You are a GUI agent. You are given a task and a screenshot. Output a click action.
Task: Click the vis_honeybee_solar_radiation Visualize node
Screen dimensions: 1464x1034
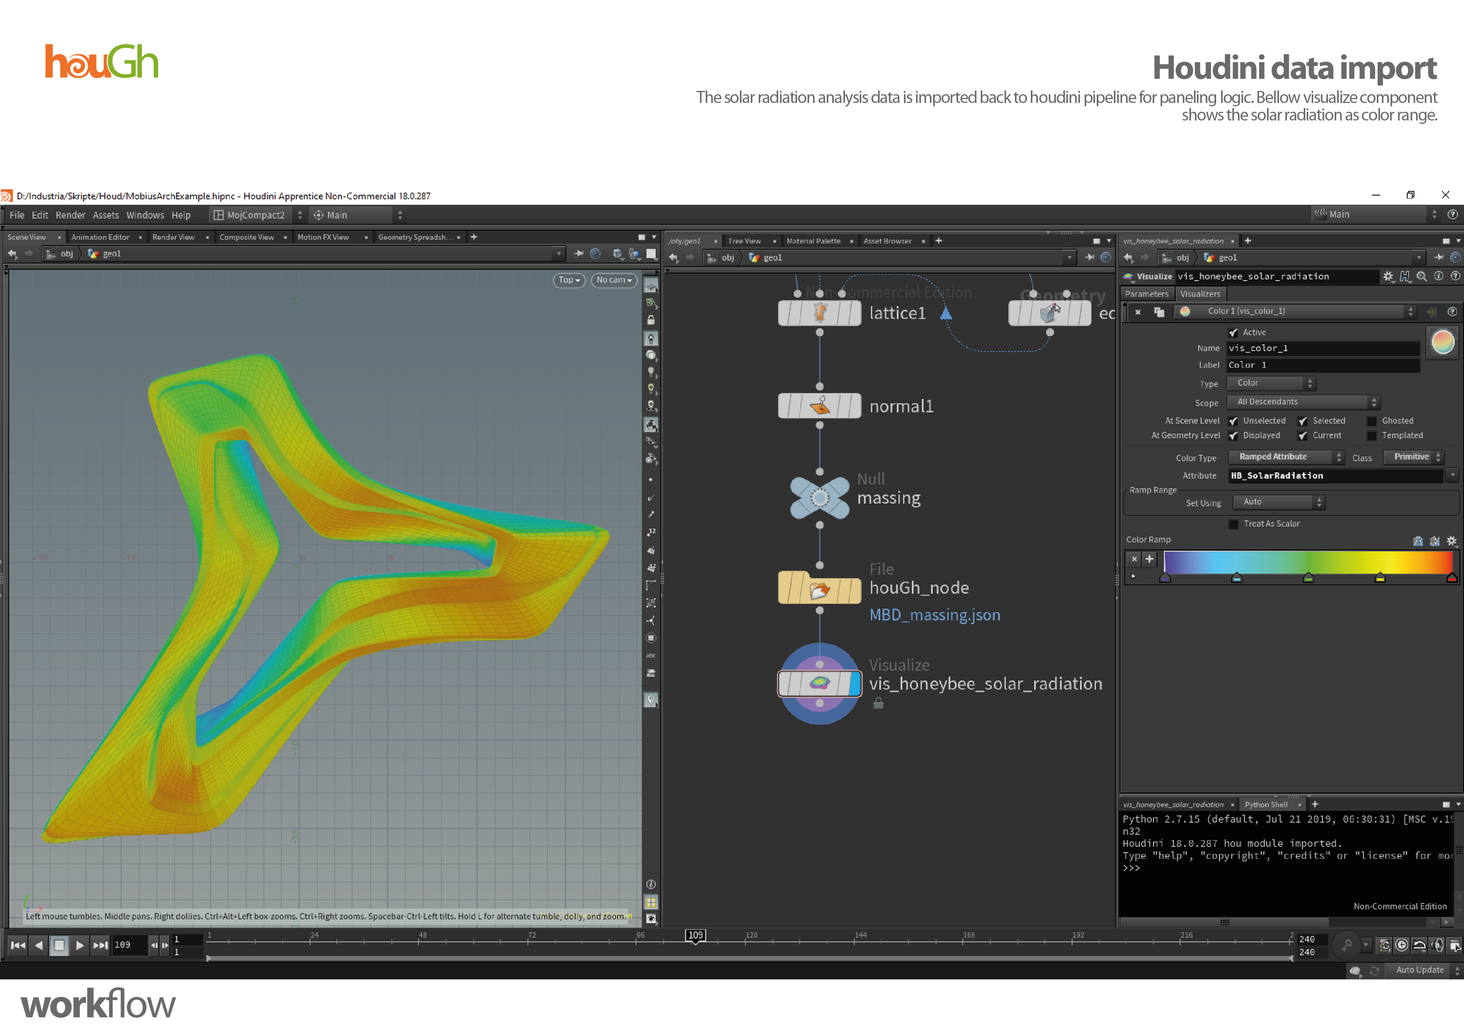pyautogui.click(x=819, y=684)
